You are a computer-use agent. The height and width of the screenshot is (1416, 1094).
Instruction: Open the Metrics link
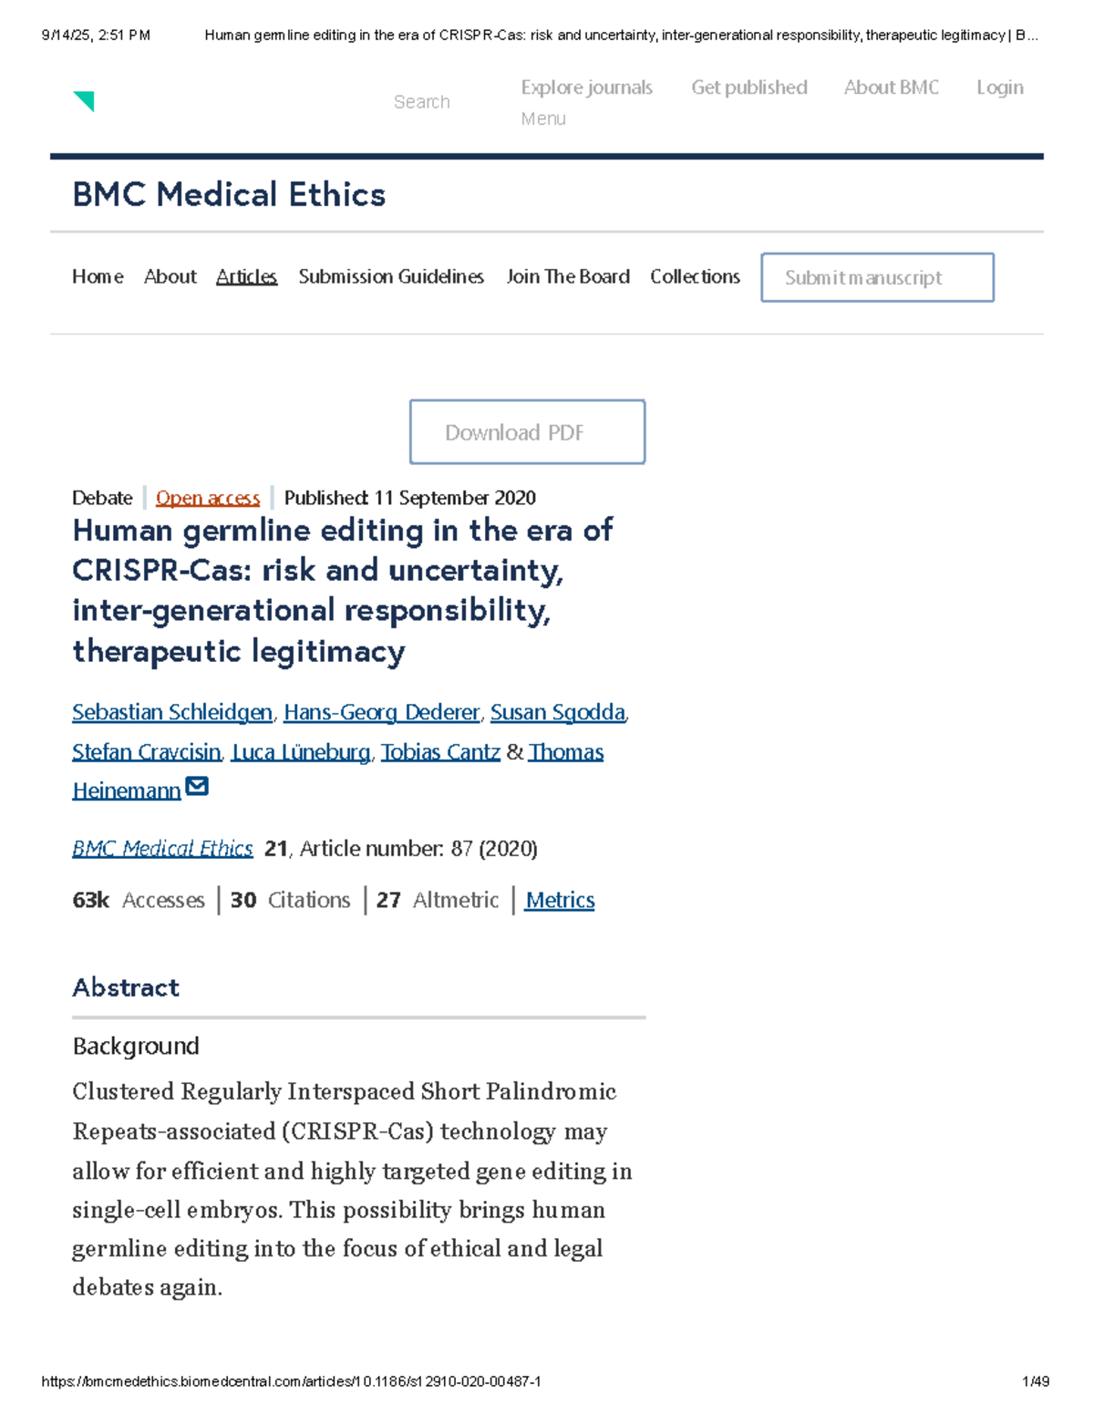point(559,900)
